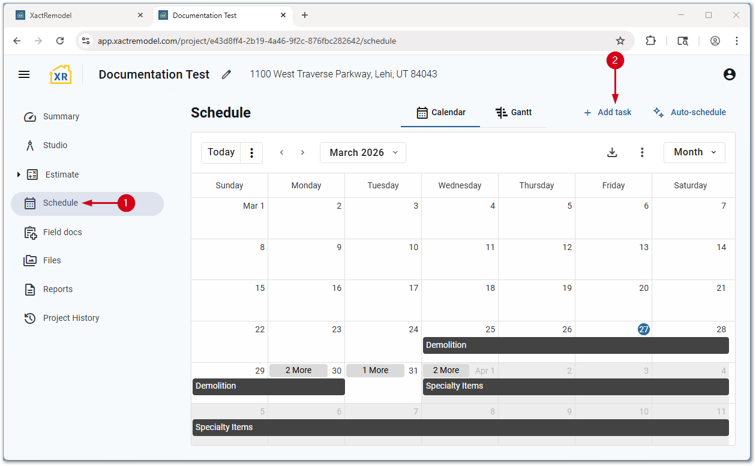Open the Month view dropdown
756x466 pixels.
click(694, 152)
